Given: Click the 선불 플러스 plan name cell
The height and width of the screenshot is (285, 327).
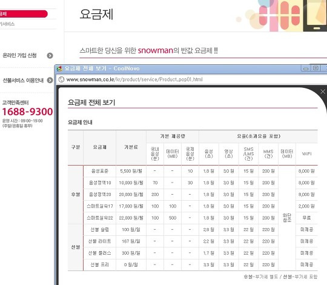Looking at the screenshot, I should (100, 253).
